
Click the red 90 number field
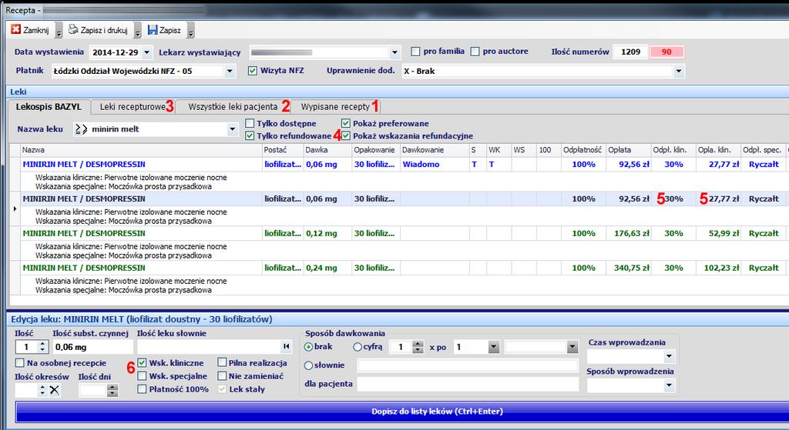tap(666, 52)
